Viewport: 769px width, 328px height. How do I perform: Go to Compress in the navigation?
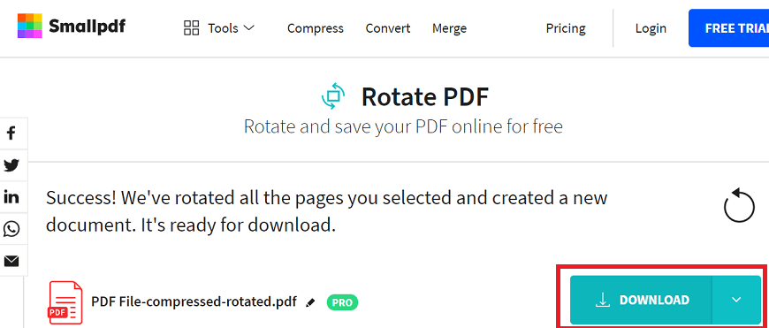[316, 28]
